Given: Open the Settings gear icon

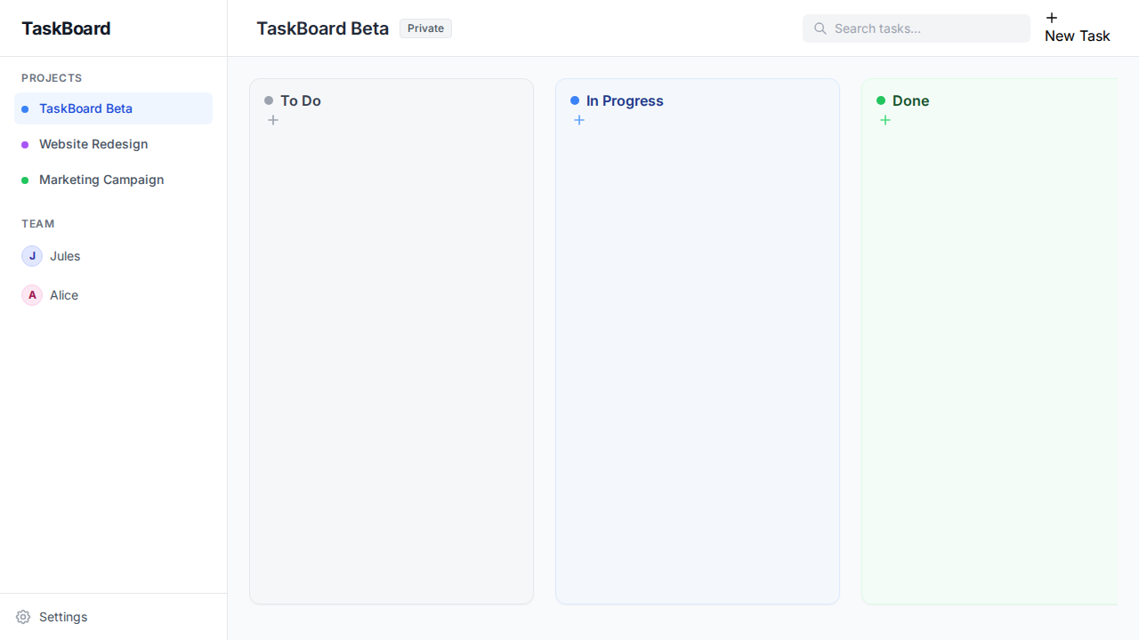Looking at the screenshot, I should tap(22, 617).
